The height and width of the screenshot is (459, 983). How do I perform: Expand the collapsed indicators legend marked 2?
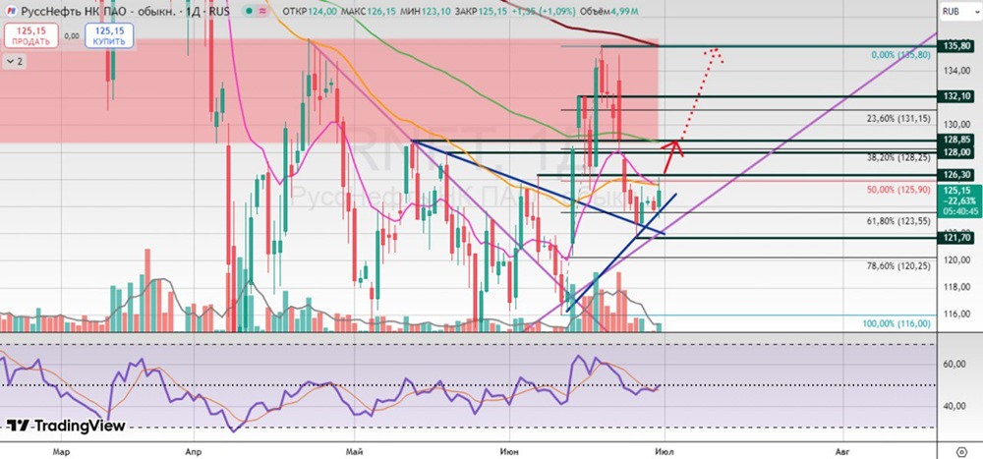click(x=14, y=62)
